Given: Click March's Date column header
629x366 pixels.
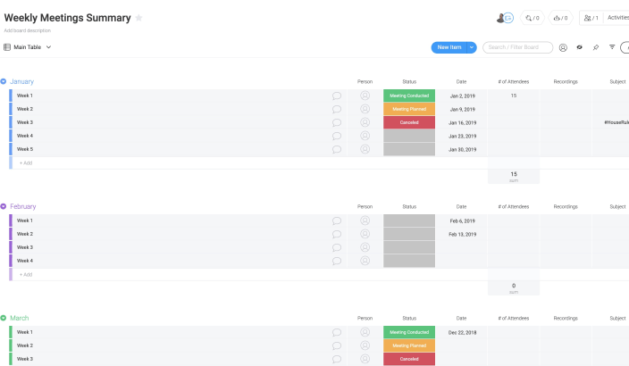Looking at the screenshot, I should tap(461, 319).
